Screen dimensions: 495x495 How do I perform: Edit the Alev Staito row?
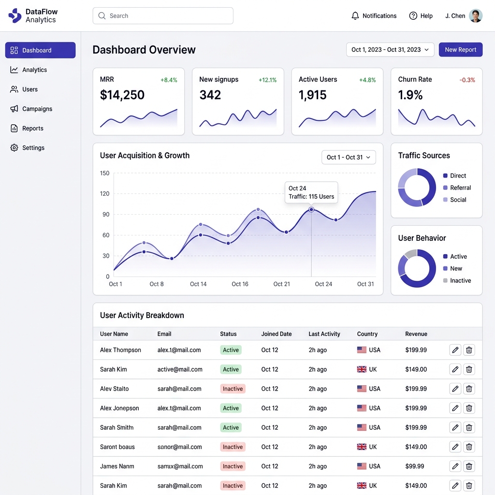tap(455, 389)
